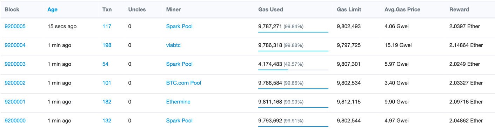Select gas used value 9,787,271
Viewport: 495px width, 131px height.
click(x=270, y=26)
